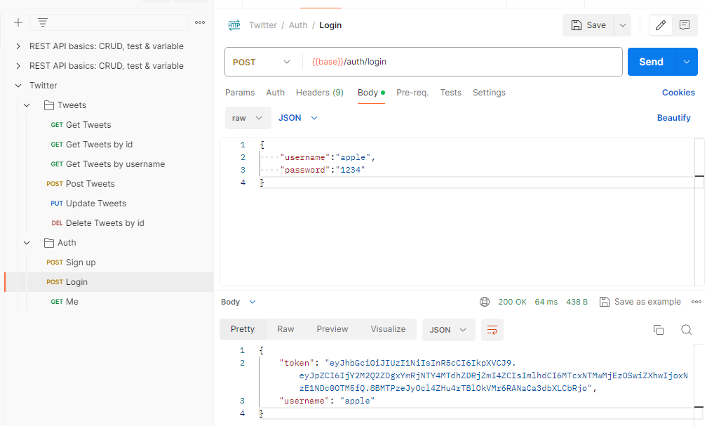Click the 200 OK status text

point(512,302)
